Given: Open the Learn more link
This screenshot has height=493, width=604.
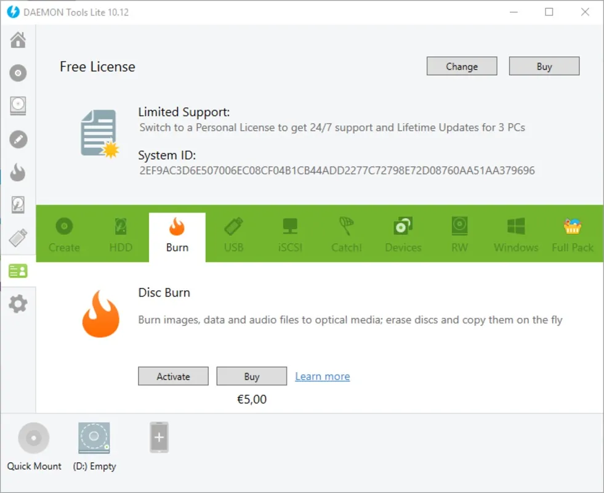Looking at the screenshot, I should coord(323,376).
